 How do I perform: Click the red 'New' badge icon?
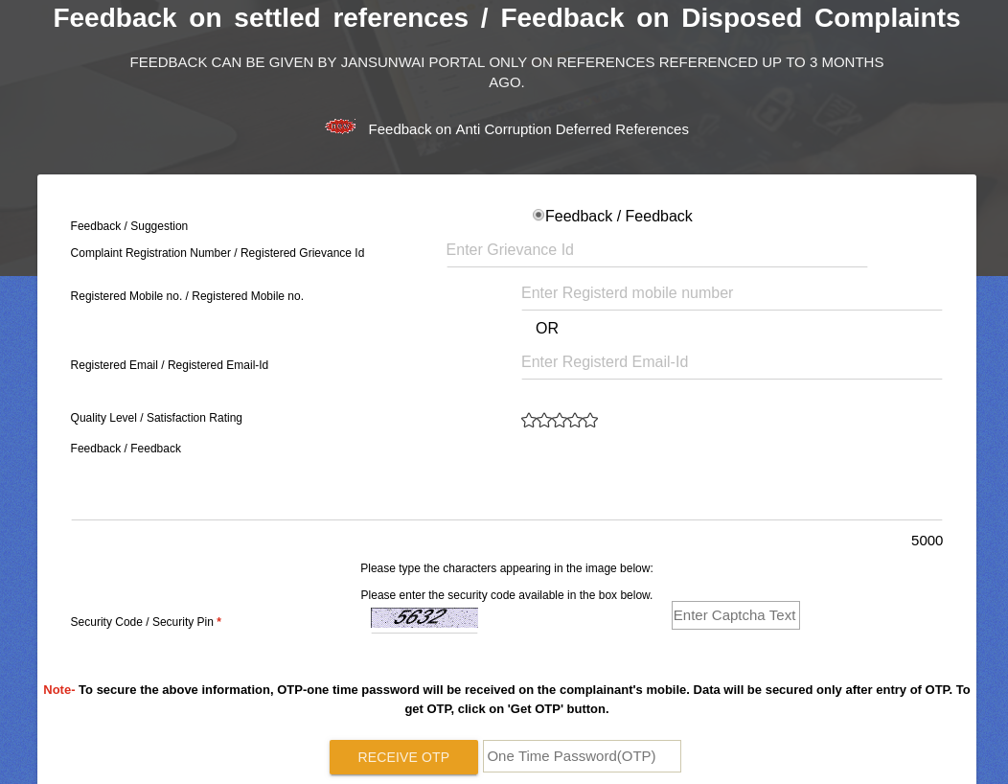(340, 126)
